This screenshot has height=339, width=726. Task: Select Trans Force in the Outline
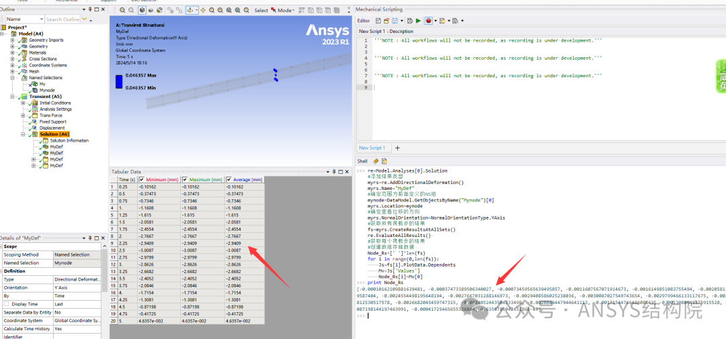point(50,115)
